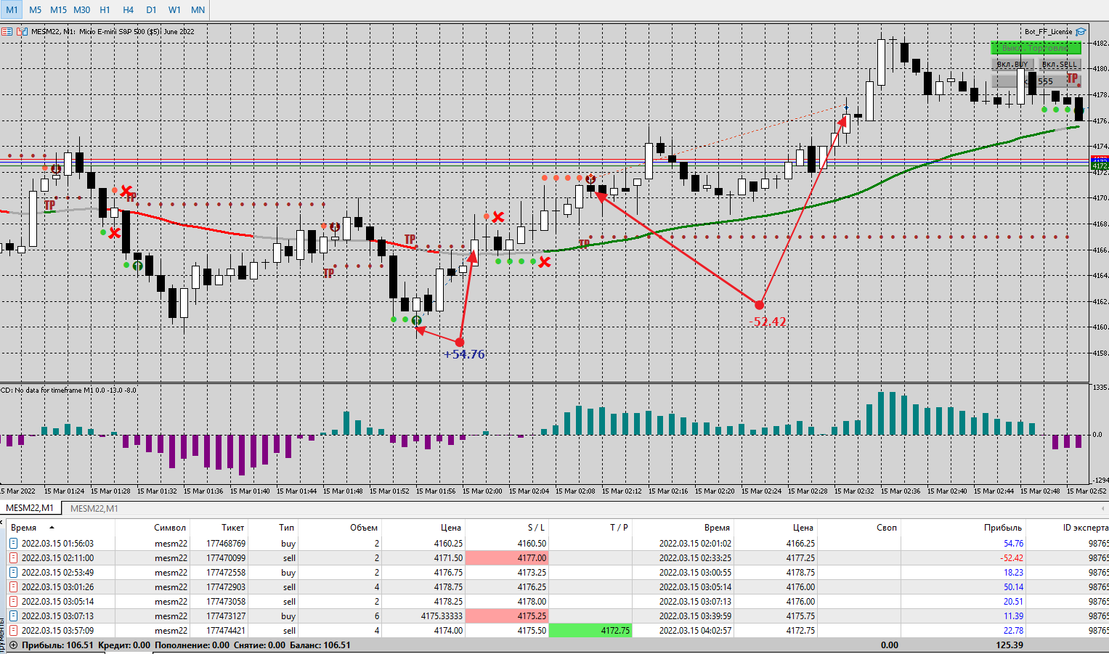1109x654 pixels.
Task: Click the buy deal icon for 01:56:03 row
Action: tap(13, 544)
